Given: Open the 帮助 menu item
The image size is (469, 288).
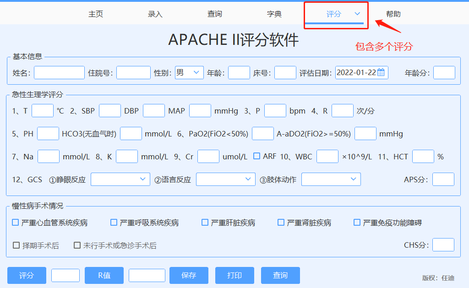Looking at the screenshot, I should 393,14.
